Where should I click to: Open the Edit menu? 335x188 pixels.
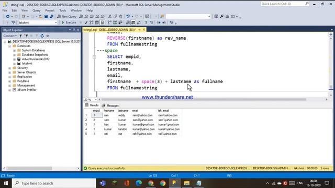(14, 10)
